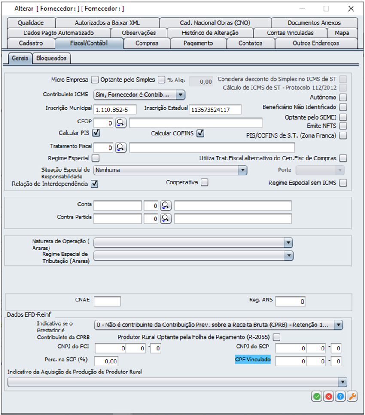This screenshot has height=415, width=365.
Task: Click the first CNPJ do FCI field
Action: click(110, 348)
